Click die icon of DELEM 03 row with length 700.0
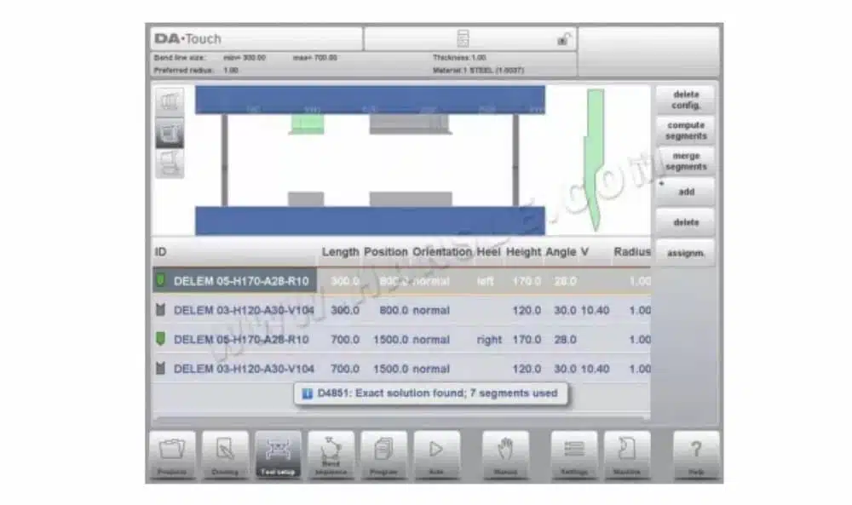This screenshot has height=505, width=852. point(160,368)
